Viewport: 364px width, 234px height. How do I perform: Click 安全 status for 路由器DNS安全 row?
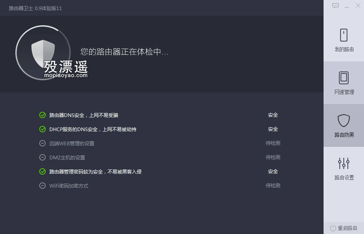click(x=273, y=115)
